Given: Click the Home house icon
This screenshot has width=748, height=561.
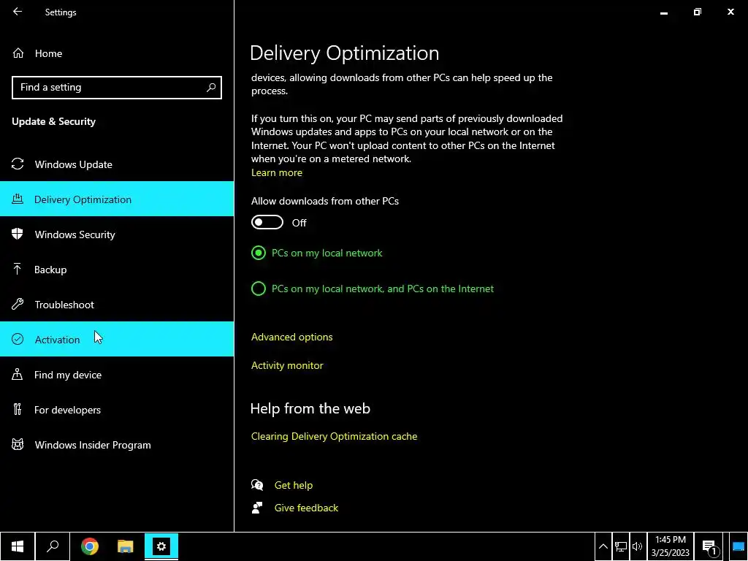Looking at the screenshot, I should 18,53.
